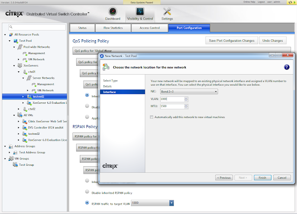Expand the Test Address Group node
Screen dimensions: 297x214
(9, 152)
